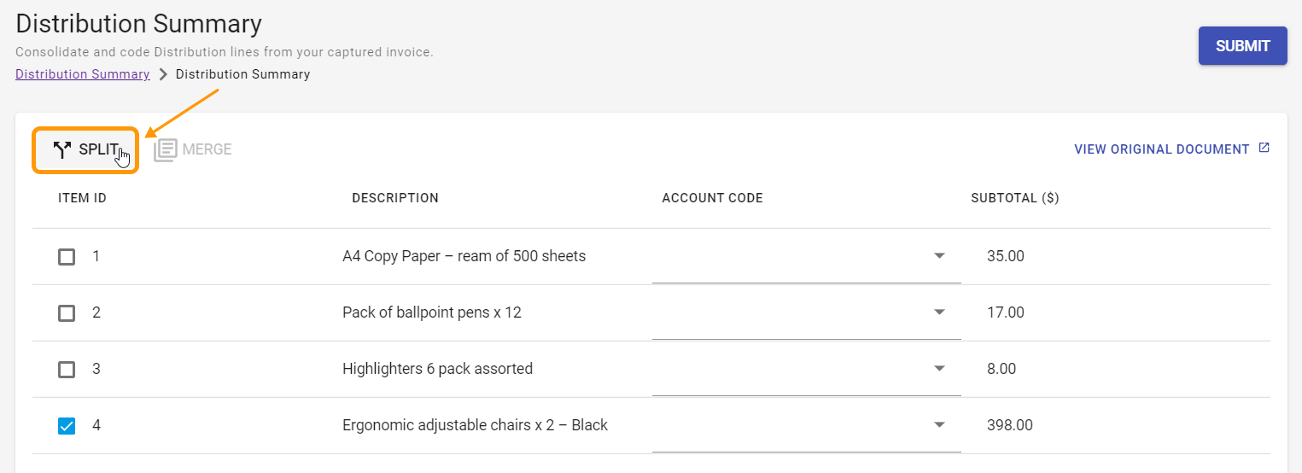The height and width of the screenshot is (473, 1302).
Task: Tick the checkbox for item 1
Action: coord(67,256)
